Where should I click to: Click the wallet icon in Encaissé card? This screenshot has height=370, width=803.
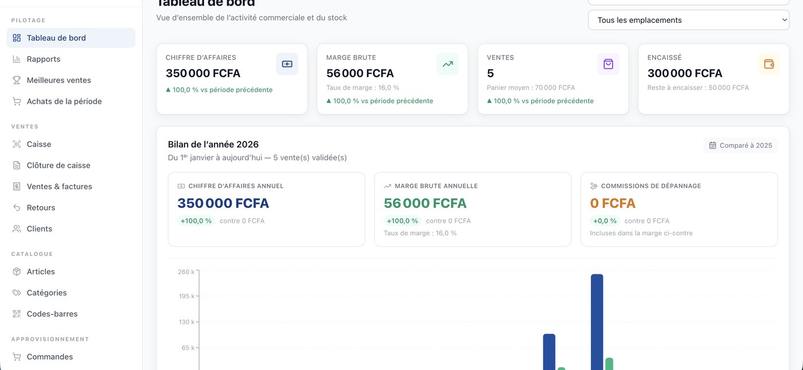(769, 64)
